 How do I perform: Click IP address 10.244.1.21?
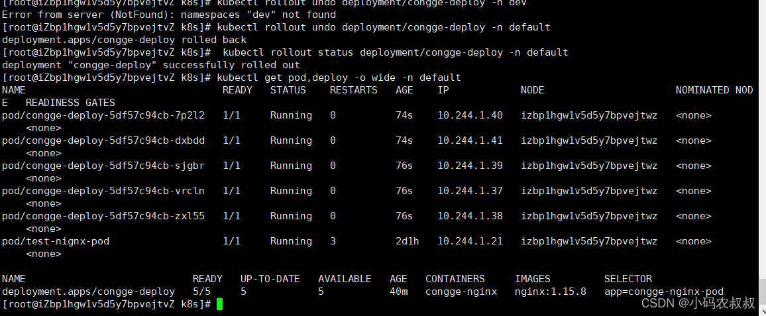(470, 241)
